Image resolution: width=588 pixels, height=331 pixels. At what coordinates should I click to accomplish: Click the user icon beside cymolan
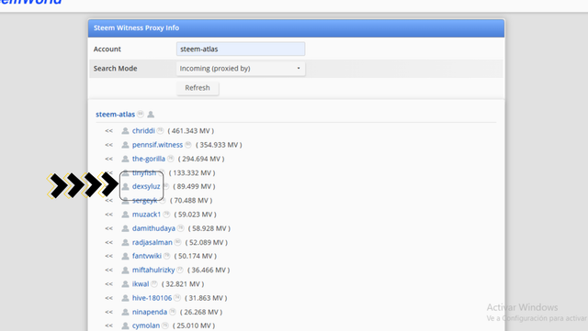pyautogui.click(x=125, y=325)
